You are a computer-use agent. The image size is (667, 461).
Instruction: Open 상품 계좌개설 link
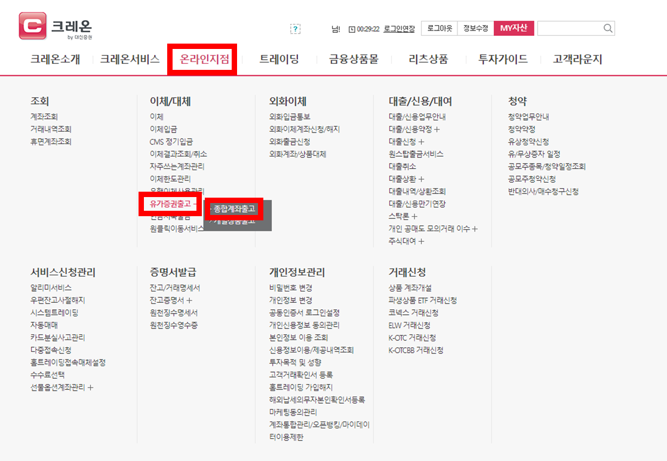[x=410, y=288]
